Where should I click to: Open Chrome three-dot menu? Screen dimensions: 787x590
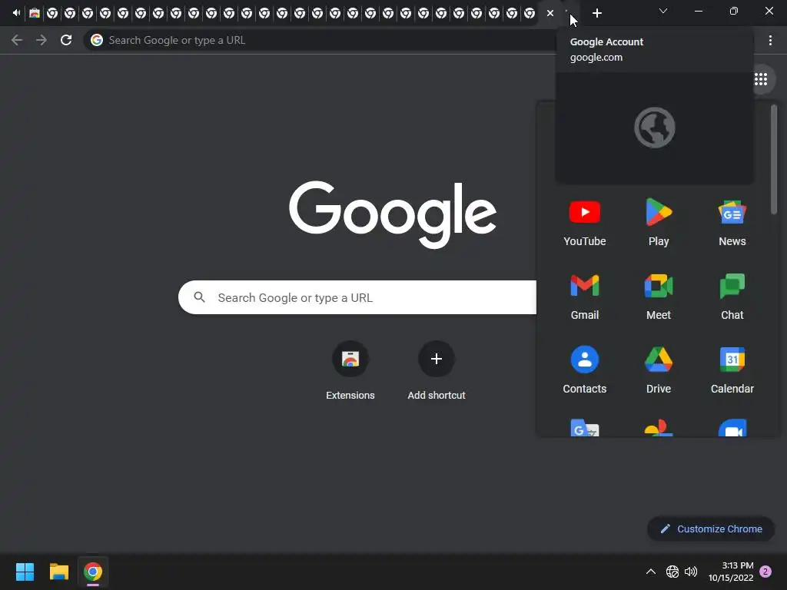coord(770,40)
